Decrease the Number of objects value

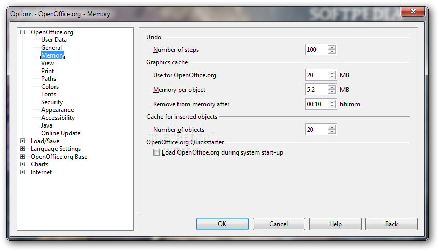click(x=332, y=132)
